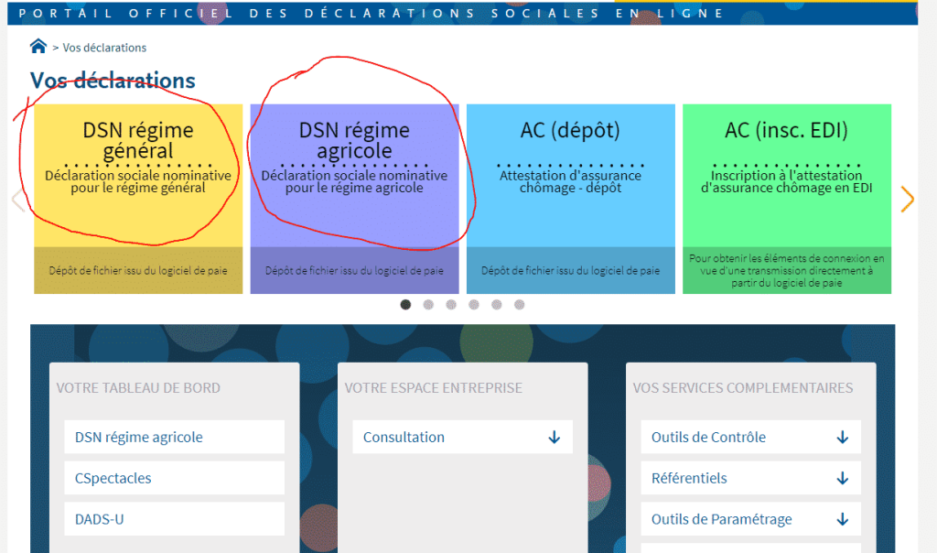Open the AC (insc. EDI) card
937x553 pixels.
click(x=787, y=199)
